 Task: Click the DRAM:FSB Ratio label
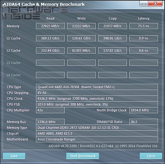(109, 122)
